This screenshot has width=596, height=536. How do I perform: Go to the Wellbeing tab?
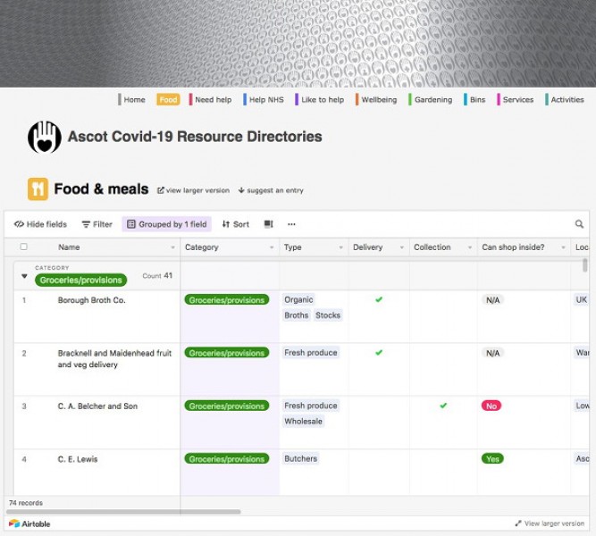point(379,100)
